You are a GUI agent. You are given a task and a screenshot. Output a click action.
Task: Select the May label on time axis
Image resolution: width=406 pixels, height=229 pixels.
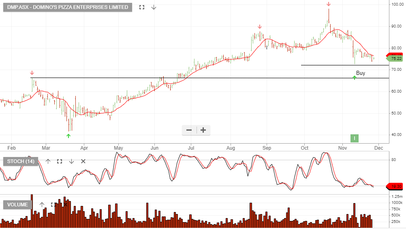click(118, 148)
